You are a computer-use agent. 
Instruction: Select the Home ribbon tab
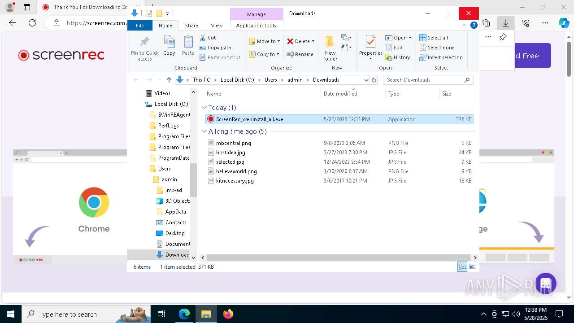165,26
